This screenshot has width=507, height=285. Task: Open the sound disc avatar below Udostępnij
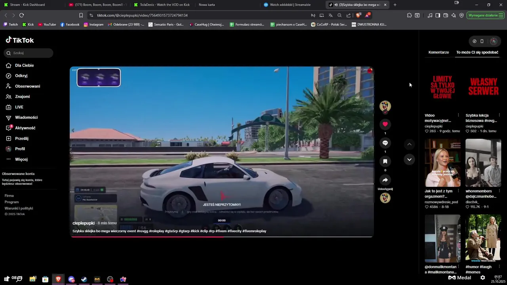pos(385,198)
